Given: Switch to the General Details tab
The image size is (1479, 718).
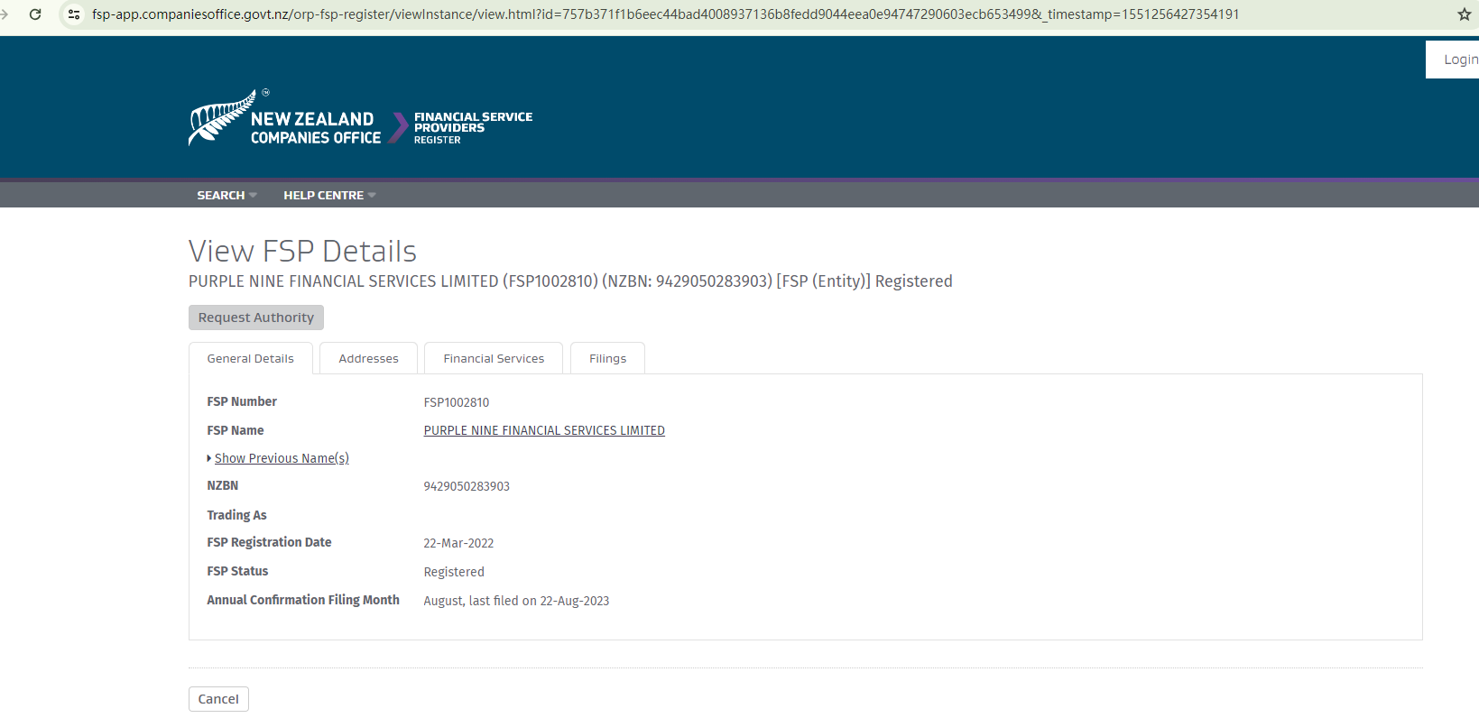Looking at the screenshot, I should (x=251, y=358).
